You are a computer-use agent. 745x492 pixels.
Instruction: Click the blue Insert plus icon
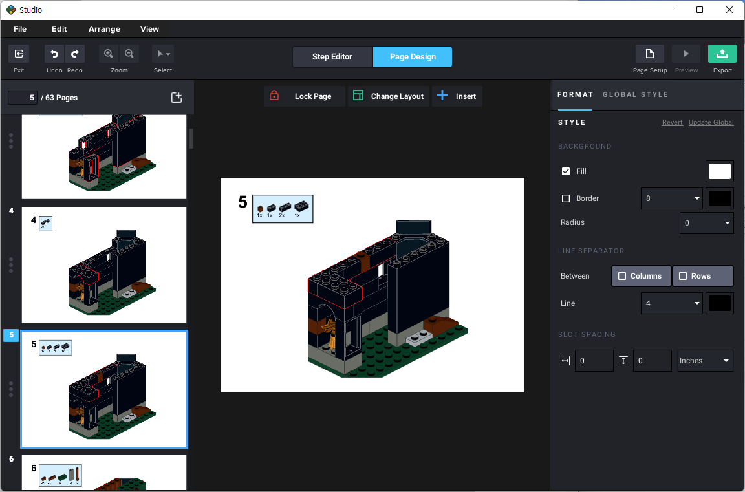click(x=442, y=96)
